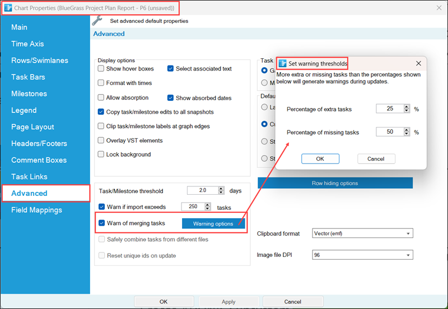Decrease Percentage of extra tasks value
Image resolution: width=448 pixels, height=309 pixels.
(407, 110)
